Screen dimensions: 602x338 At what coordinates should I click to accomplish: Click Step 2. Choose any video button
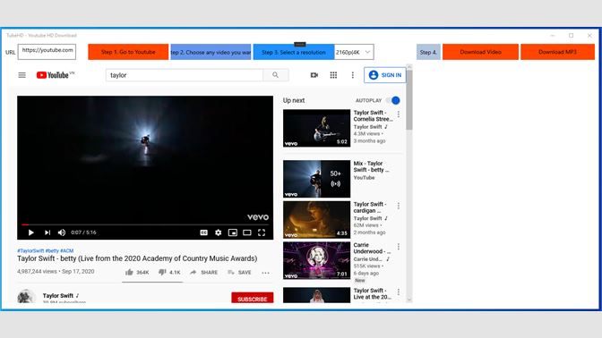pos(211,52)
